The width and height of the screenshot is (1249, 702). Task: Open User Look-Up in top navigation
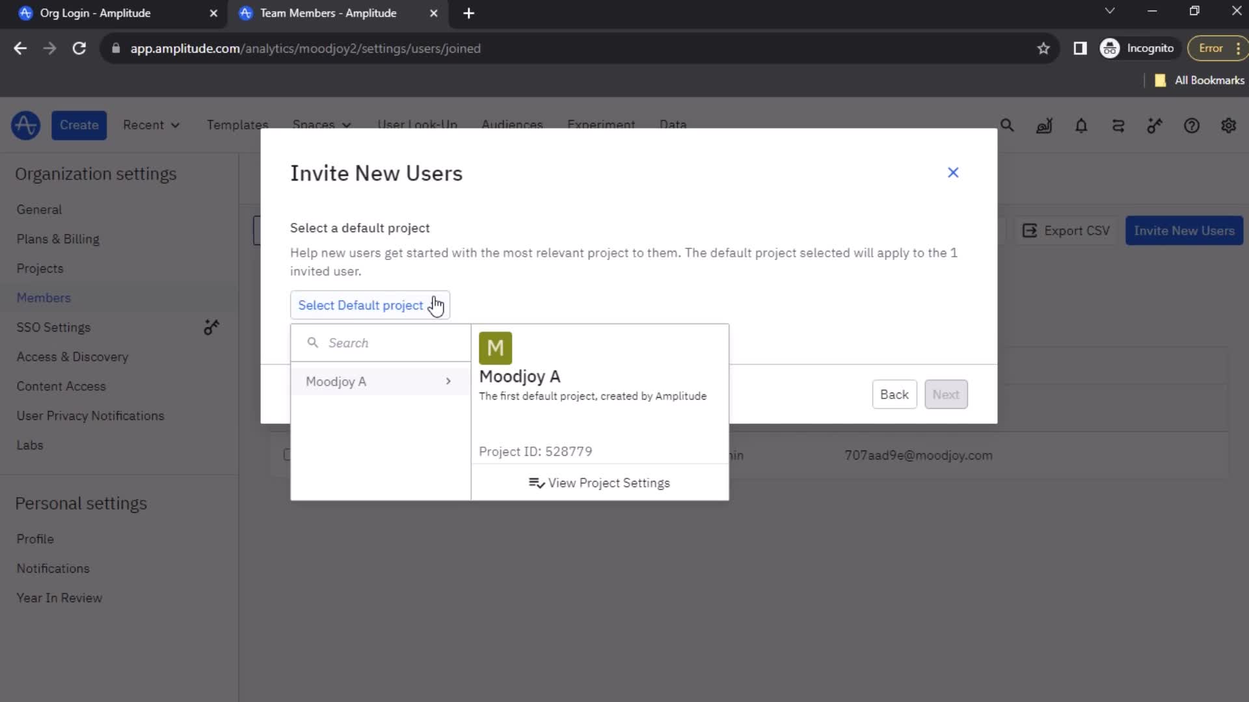point(417,125)
